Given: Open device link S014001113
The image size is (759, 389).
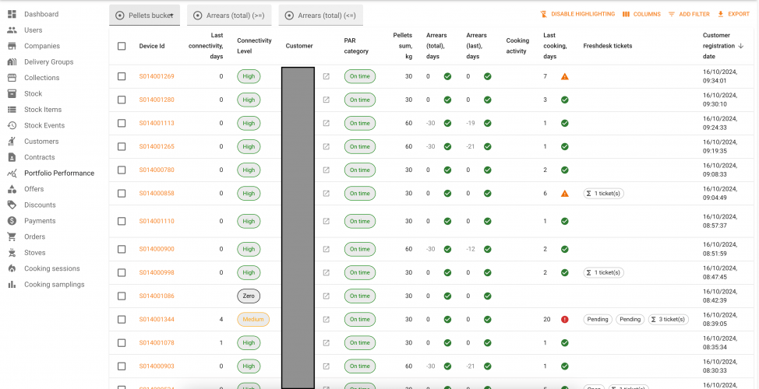Looking at the screenshot, I should [157, 123].
